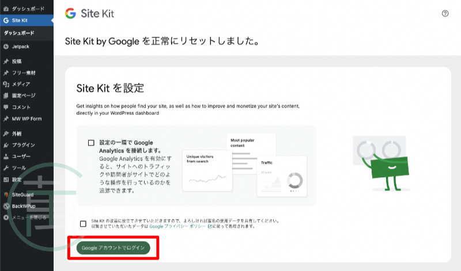Open help via question mark icon

click(x=445, y=13)
